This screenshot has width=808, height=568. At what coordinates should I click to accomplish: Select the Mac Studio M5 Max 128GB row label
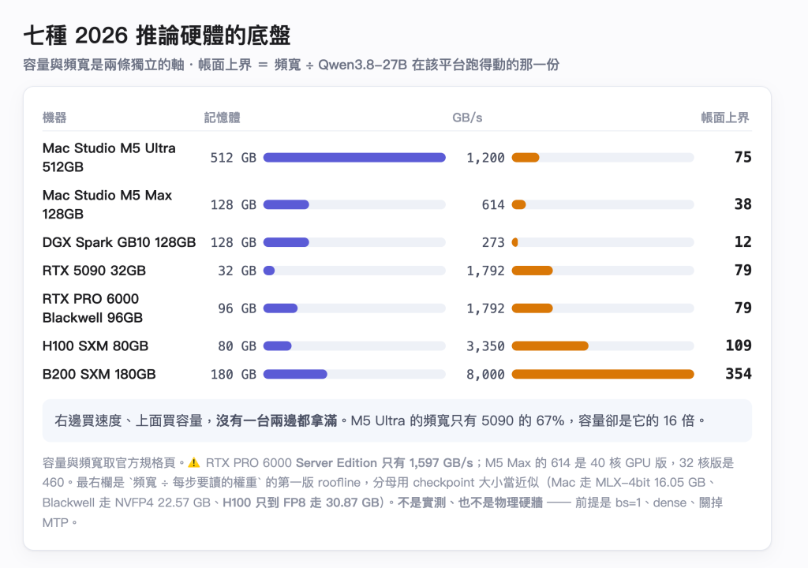(x=107, y=204)
